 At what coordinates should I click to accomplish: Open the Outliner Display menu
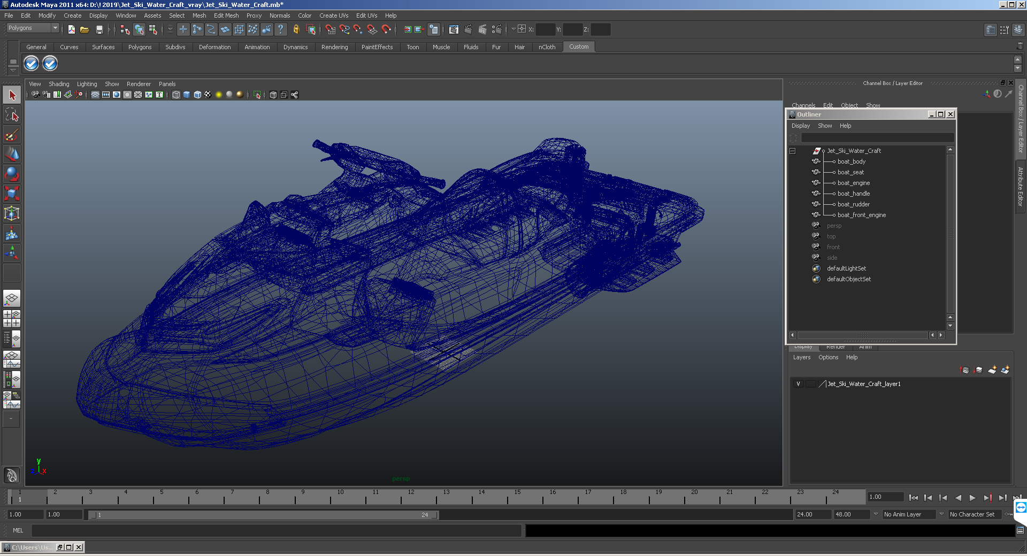pos(801,126)
